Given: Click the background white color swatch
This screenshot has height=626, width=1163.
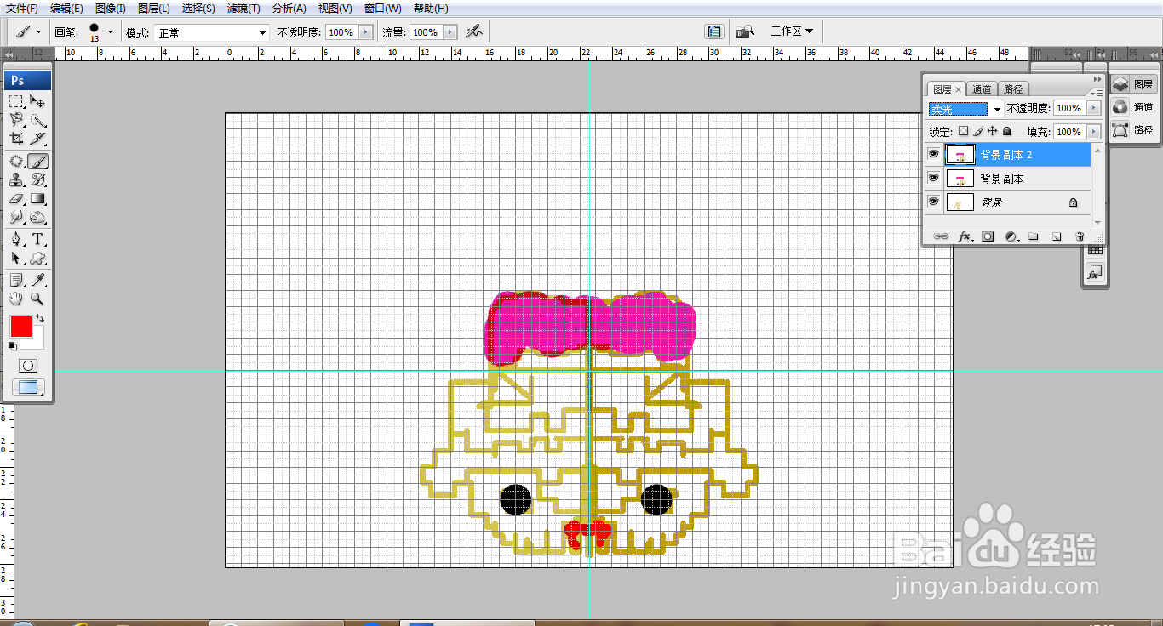Looking at the screenshot, I should click(x=37, y=341).
